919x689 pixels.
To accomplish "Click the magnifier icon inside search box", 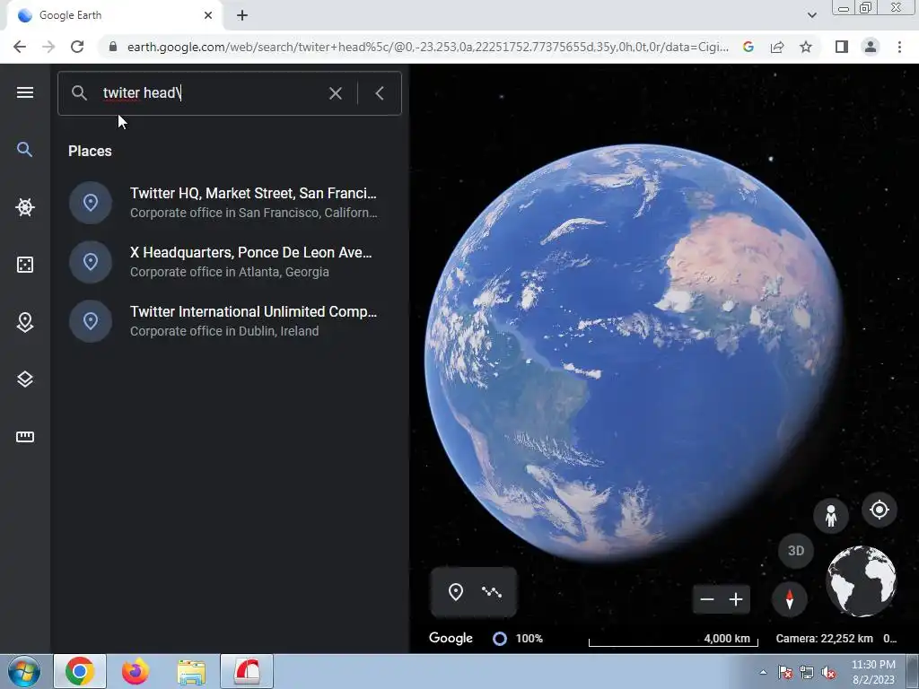I will tap(79, 92).
